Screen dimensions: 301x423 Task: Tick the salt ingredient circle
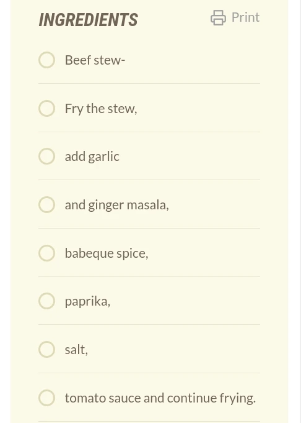[47, 349]
